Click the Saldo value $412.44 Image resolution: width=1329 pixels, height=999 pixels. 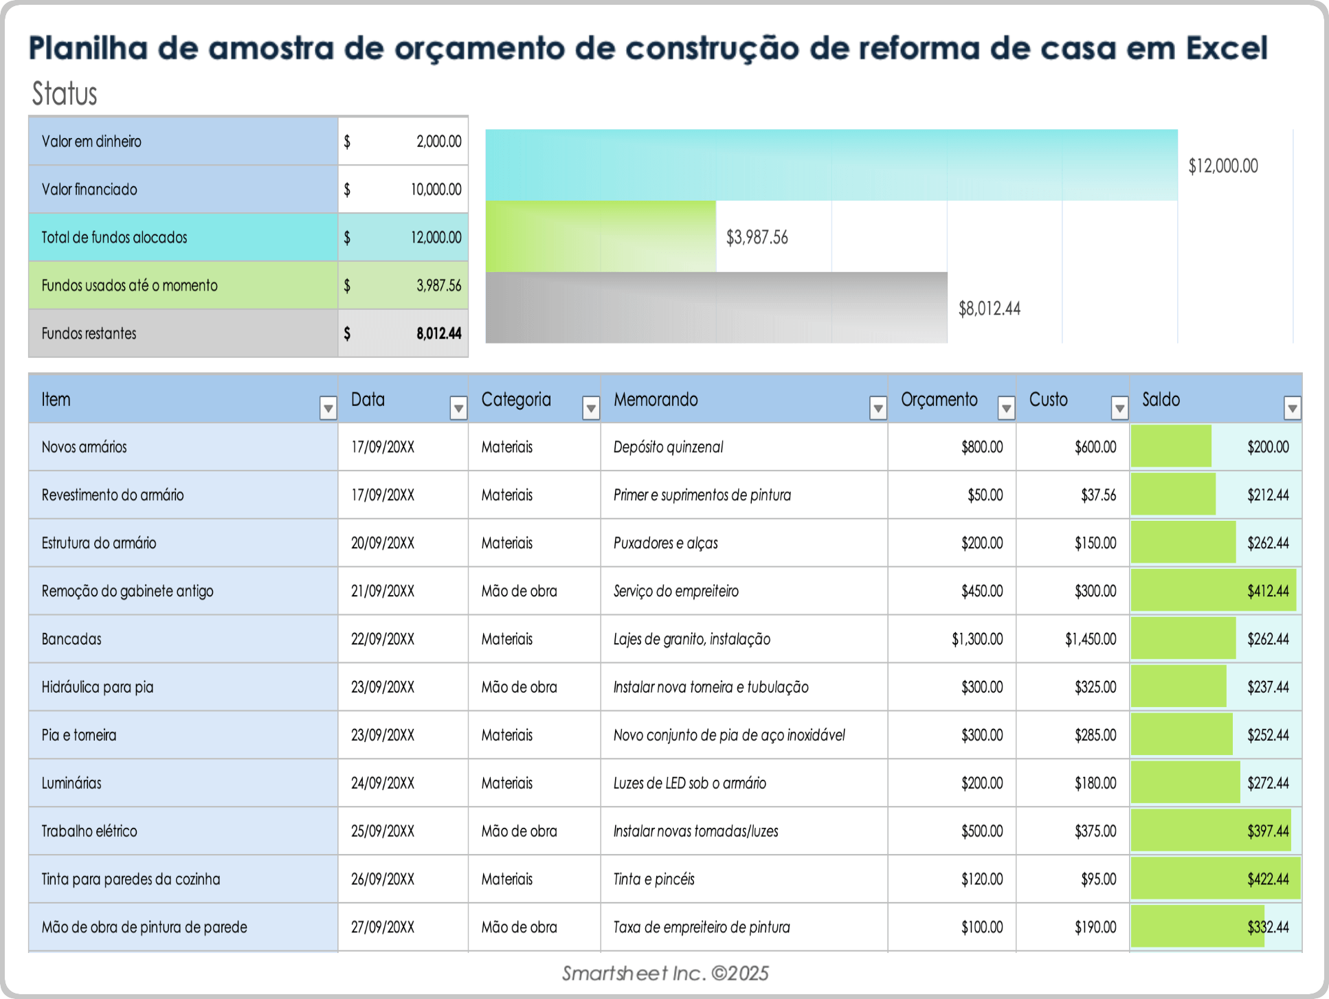tap(1268, 592)
